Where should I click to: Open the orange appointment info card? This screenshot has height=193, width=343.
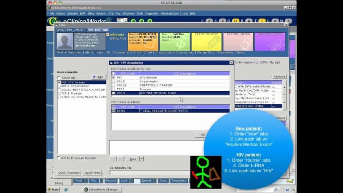(143, 41)
